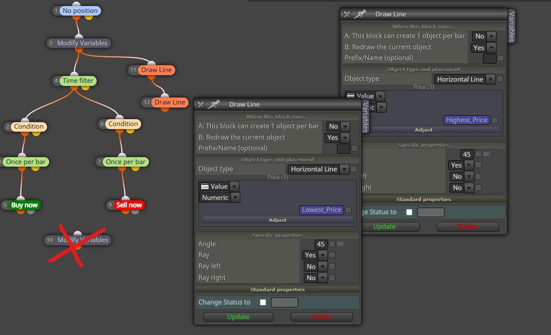Open the Numeric dropdown in front dialog
Screen dimensions: 551x335
pyautogui.click(x=219, y=198)
